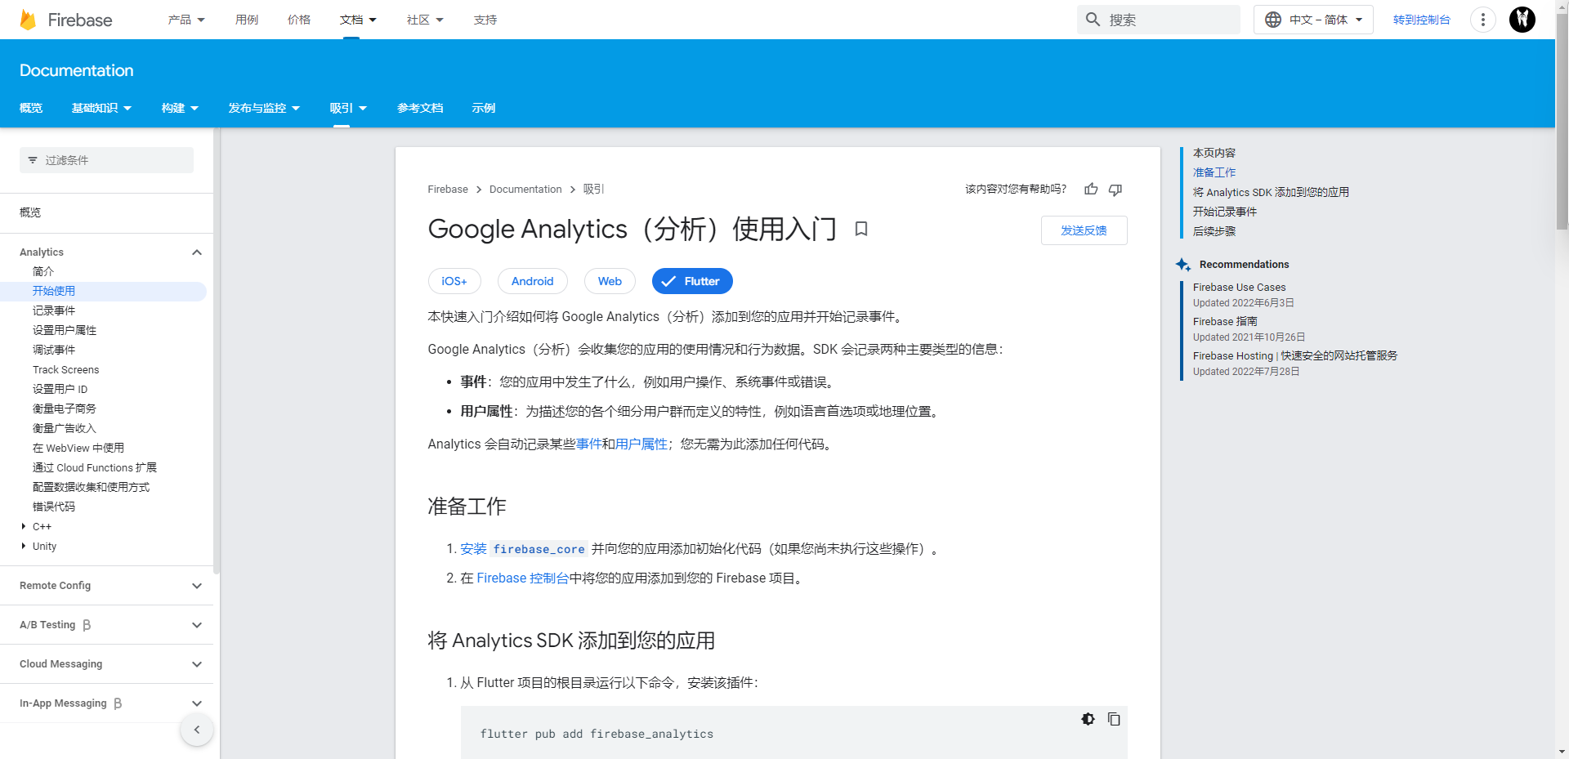
Task: Open the 用户属性 link in the paragraph
Action: coord(641,444)
